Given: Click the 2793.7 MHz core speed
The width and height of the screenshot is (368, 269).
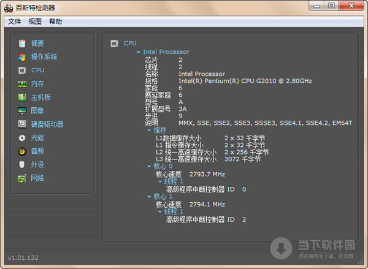Looking at the screenshot, I should click(x=207, y=174).
